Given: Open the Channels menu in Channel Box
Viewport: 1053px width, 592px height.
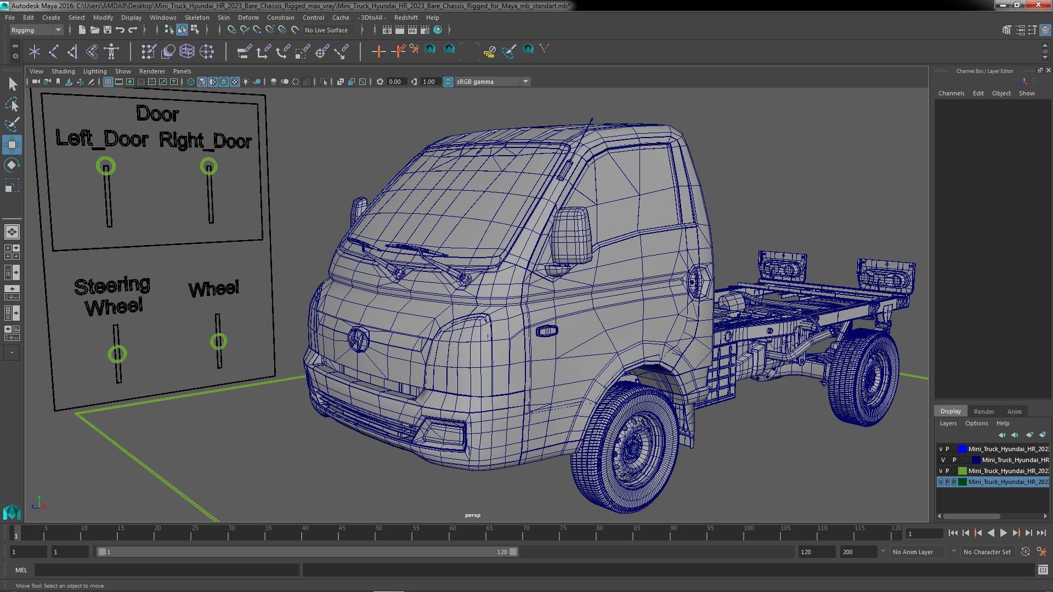Looking at the screenshot, I should tap(951, 93).
